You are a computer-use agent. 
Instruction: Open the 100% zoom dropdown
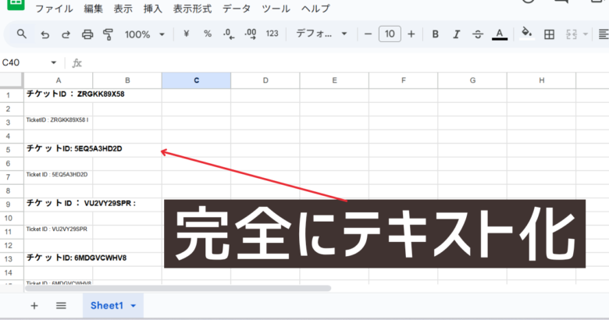[x=144, y=34]
